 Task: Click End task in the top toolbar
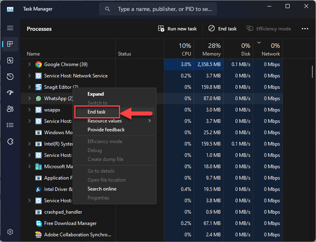tap(222, 29)
